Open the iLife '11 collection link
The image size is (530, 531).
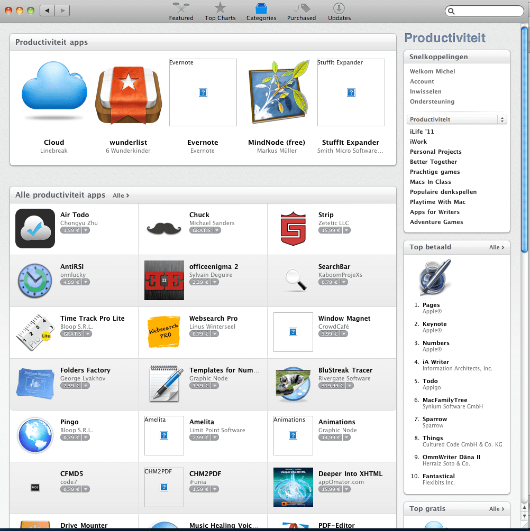point(422,132)
